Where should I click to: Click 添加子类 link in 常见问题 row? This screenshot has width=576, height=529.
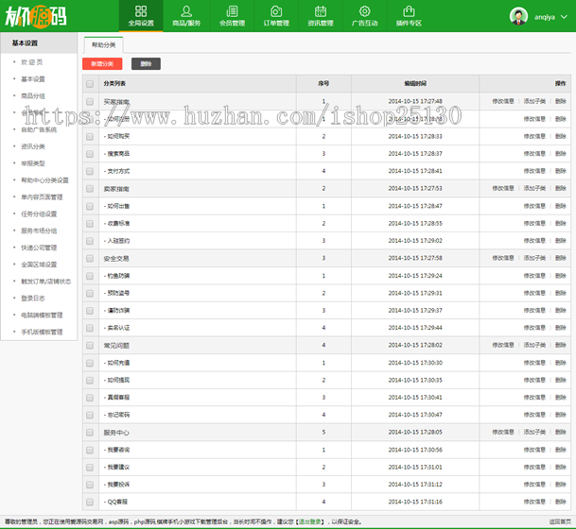pyautogui.click(x=534, y=345)
